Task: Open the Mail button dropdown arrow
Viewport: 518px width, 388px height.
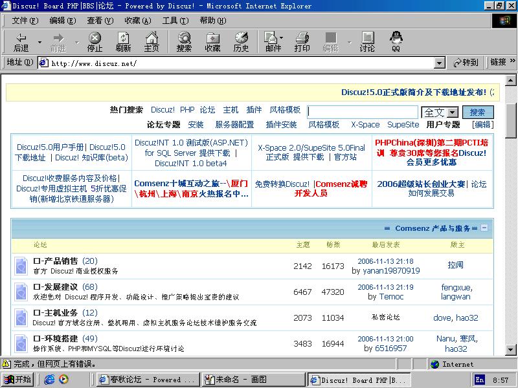Action: coord(282,38)
